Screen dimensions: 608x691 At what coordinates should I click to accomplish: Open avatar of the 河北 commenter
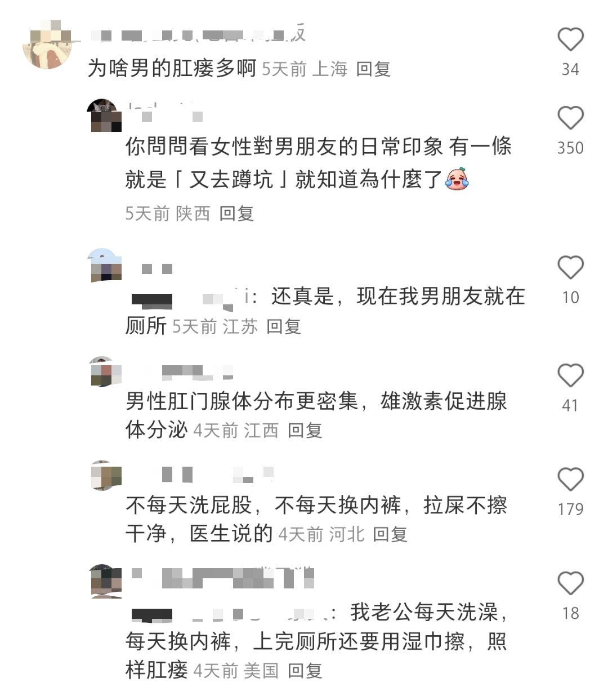point(106,476)
